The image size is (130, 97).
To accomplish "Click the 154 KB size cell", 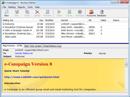I will point(40,37).
